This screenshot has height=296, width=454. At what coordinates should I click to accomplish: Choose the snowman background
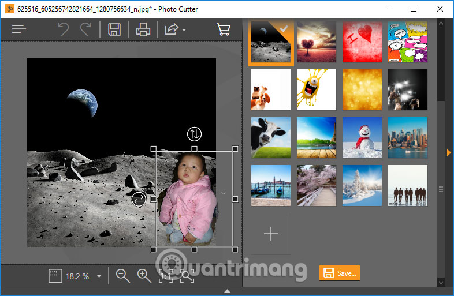click(362, 138)
